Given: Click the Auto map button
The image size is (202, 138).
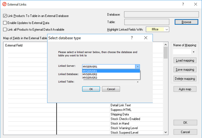Looking at the screenshot, I should click(185, 89).
